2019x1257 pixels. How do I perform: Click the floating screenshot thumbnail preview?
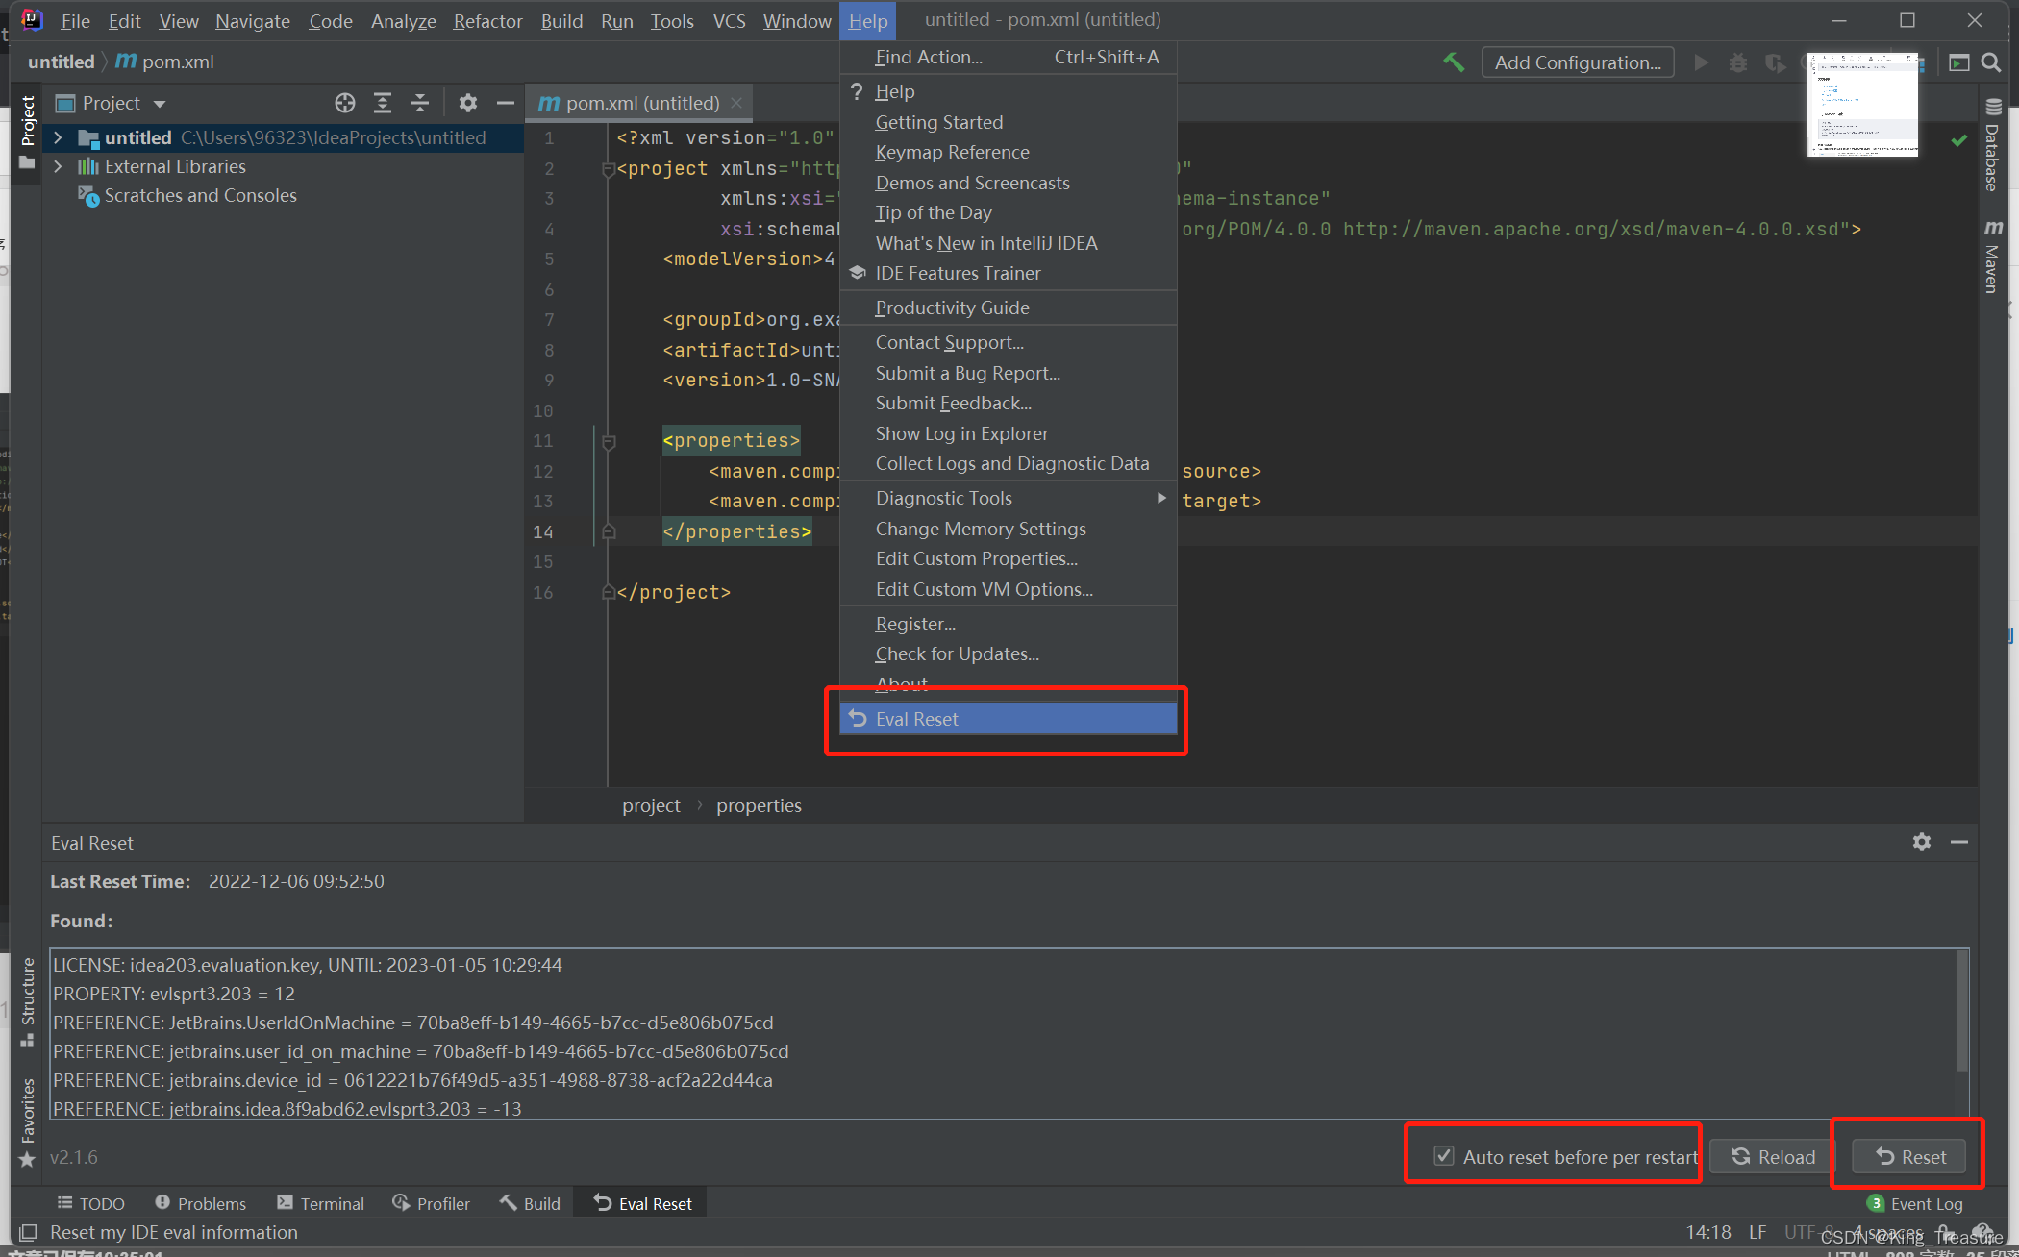click(x=1862, y=105)
